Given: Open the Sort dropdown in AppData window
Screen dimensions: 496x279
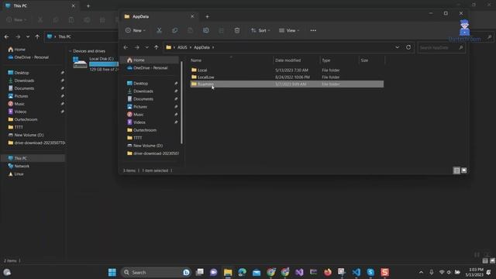Looking at the screenshot, I should [260, 30].
